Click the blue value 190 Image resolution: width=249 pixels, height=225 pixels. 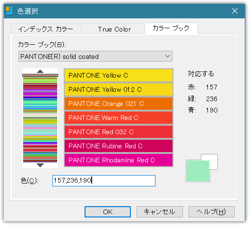[212, 110]
